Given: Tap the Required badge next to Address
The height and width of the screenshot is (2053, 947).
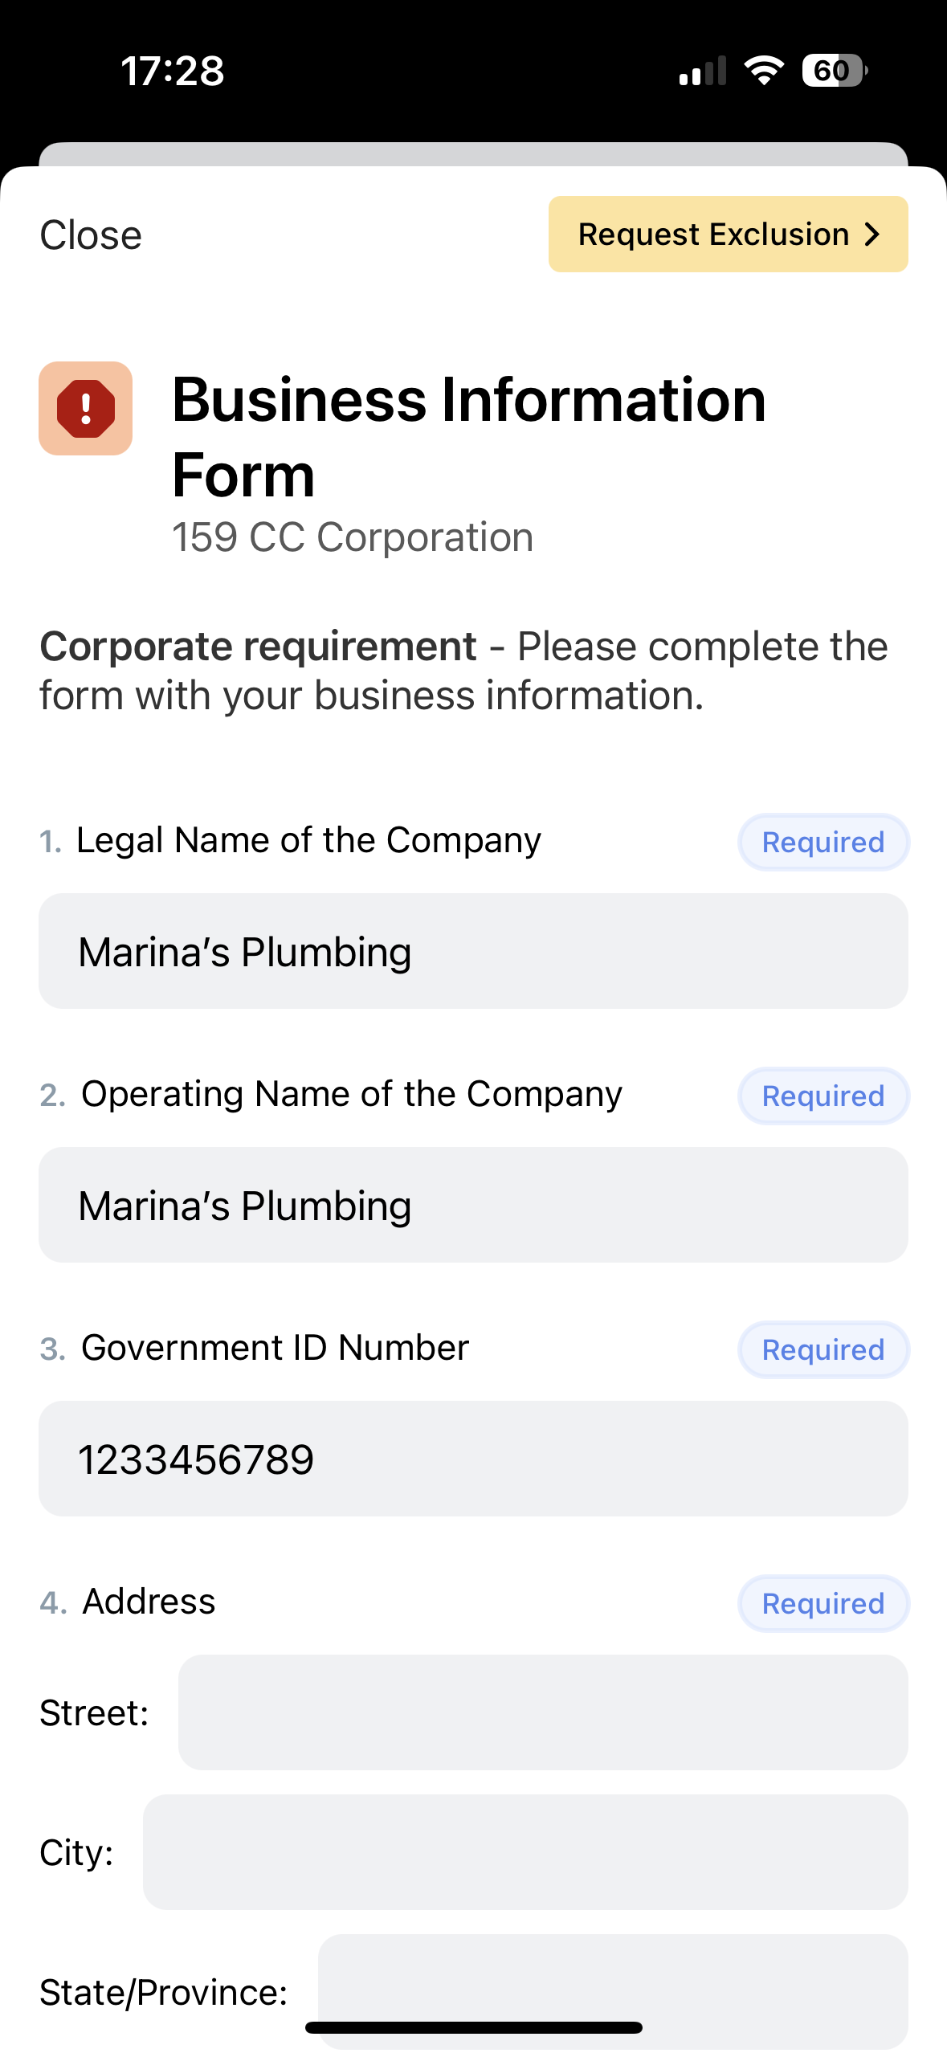Looking at the screenshot, I should point(823,1604).
